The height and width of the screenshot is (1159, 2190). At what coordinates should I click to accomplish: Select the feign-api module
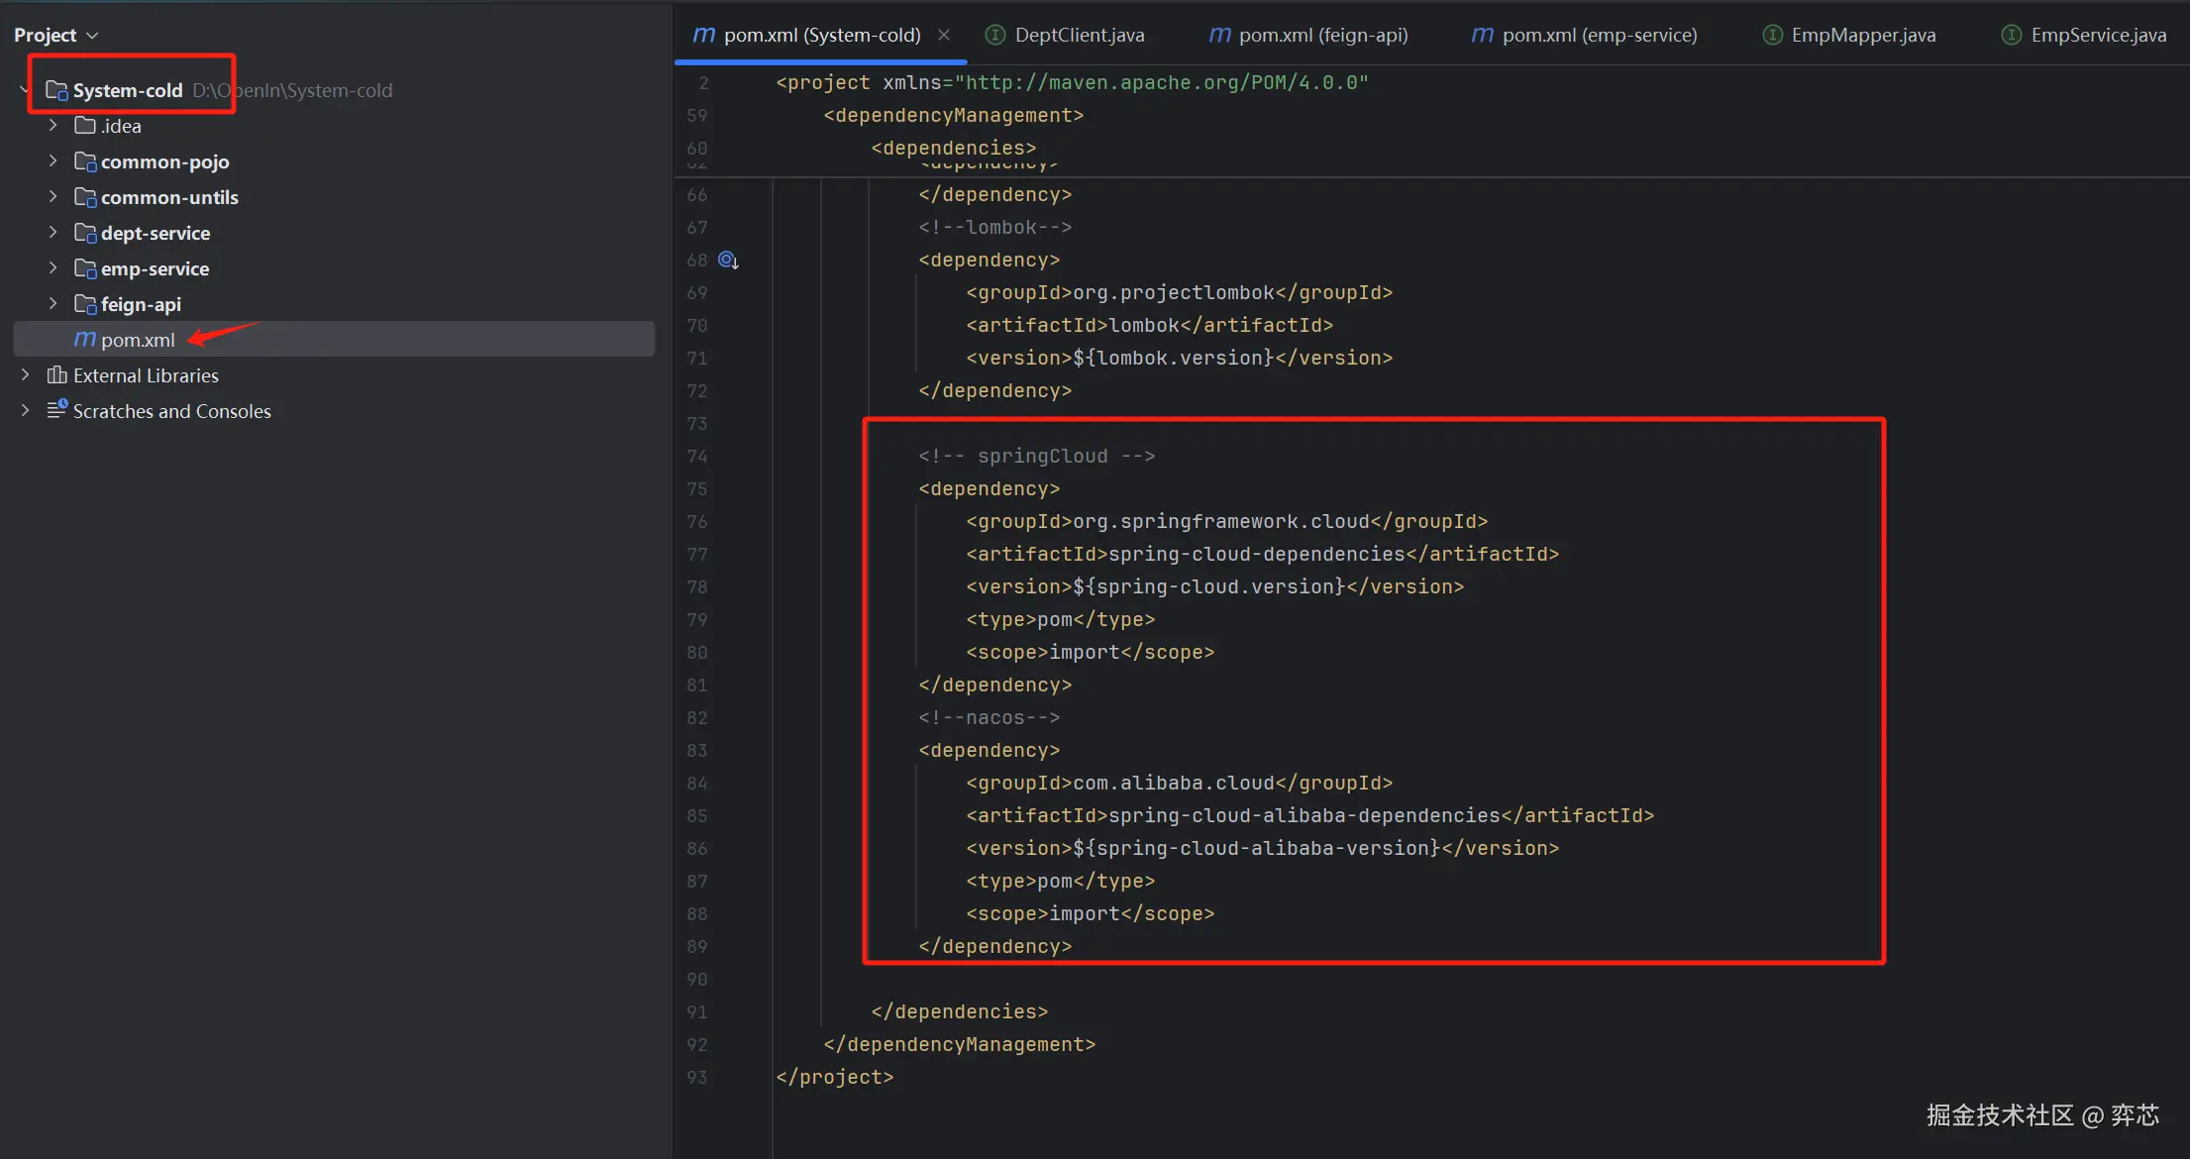coord(141,304)
